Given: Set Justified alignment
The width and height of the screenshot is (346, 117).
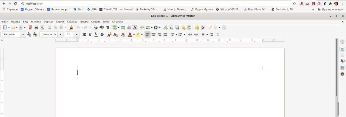Looking at the screenshot, I should [x=165, y=34].
